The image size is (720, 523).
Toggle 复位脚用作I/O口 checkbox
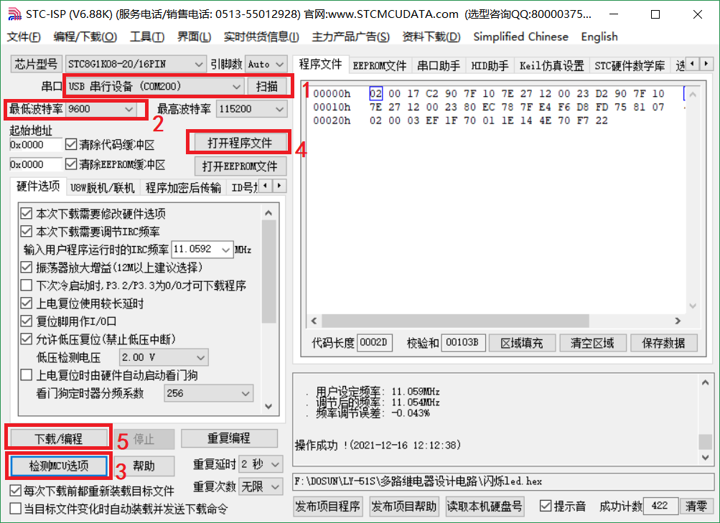coord(26,321)
